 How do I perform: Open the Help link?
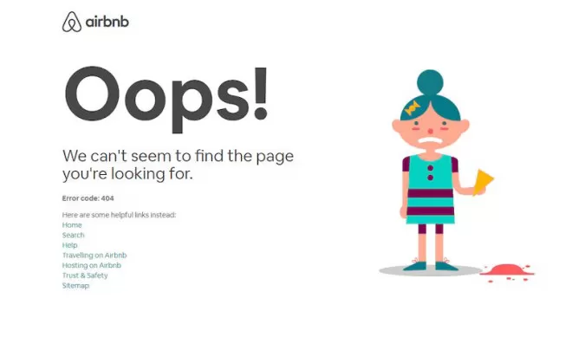[x=69, y=245]
